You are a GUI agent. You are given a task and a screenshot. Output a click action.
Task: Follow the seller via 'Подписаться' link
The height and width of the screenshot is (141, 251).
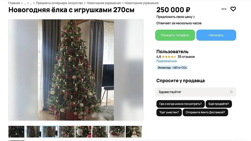click(166, 61)
